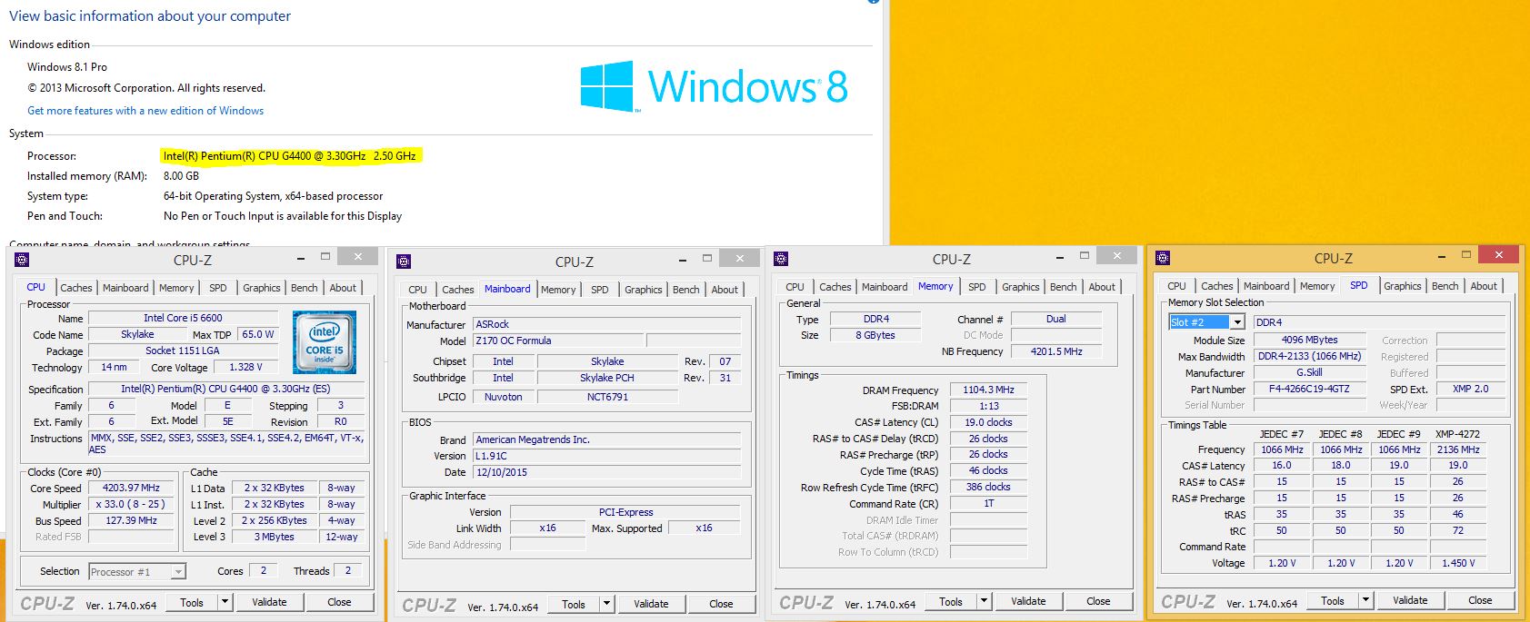
Task: Click DRAM Frequency value 1104.3 MHz
Action: (x=988, y=390)
